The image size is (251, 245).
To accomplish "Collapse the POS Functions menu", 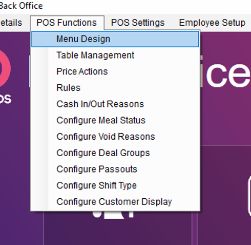I will 67,23.
